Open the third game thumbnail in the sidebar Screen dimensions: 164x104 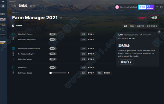pyautogui.click(x=3, y=25)
